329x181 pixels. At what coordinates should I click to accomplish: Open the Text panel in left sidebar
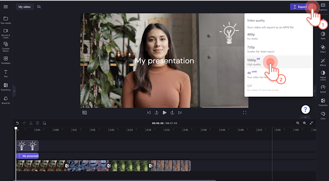tap(6, 73)
